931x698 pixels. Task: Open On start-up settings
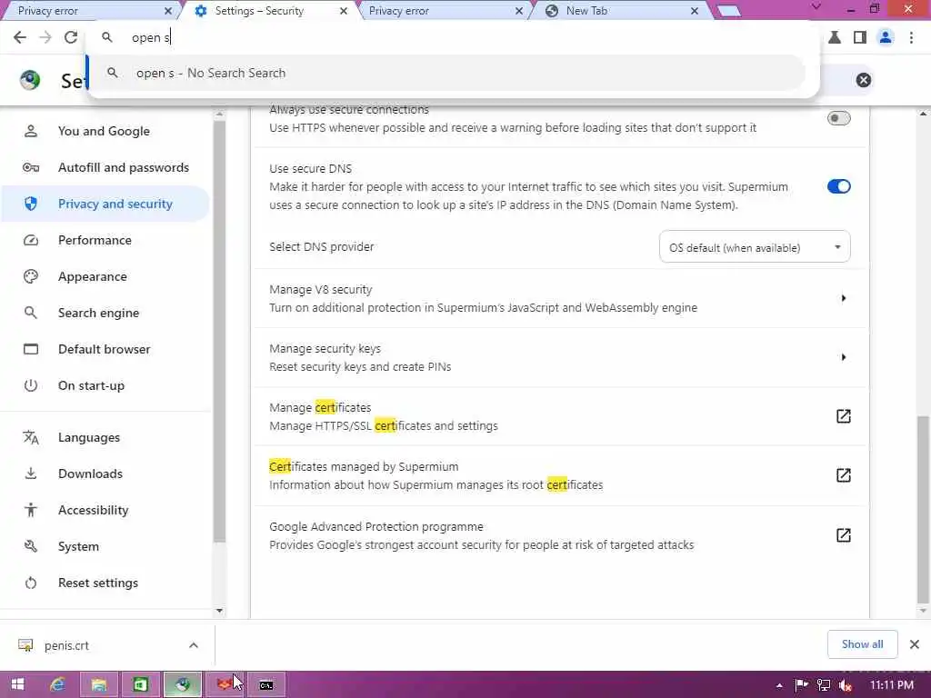pos(92,385)
